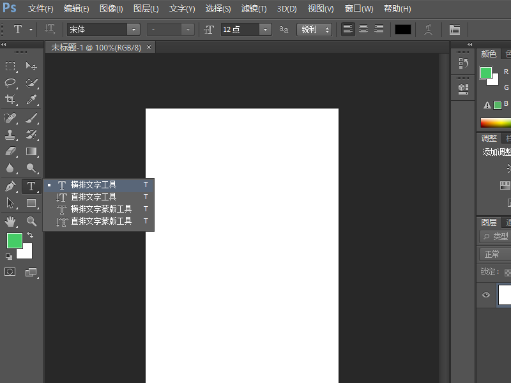This screenshot has width=511, height=383.
Task: Click the gamut warning color swatch
Action: click(498, 105)
